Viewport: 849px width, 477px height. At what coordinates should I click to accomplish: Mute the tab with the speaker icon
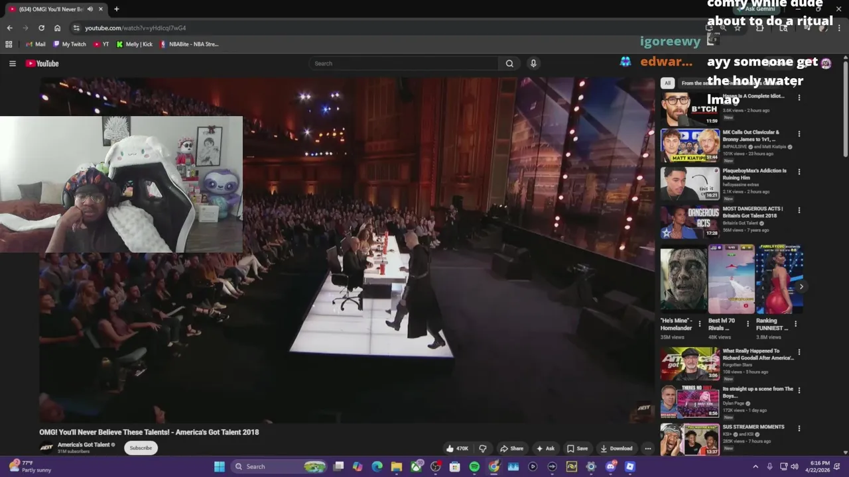[x=90, y=9]
